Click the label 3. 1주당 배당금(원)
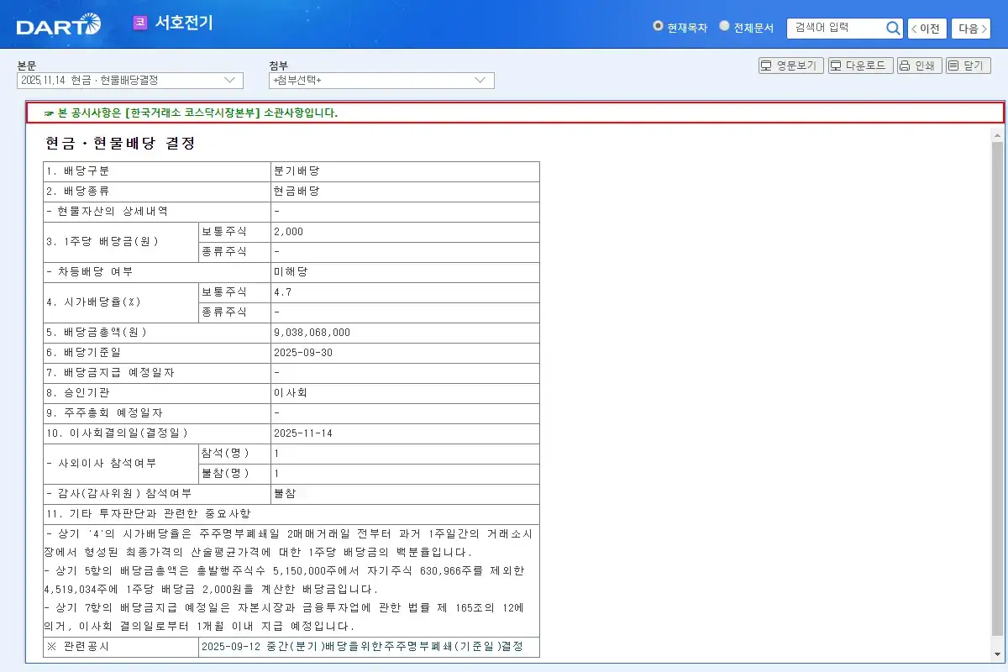 tap(102, 242)
